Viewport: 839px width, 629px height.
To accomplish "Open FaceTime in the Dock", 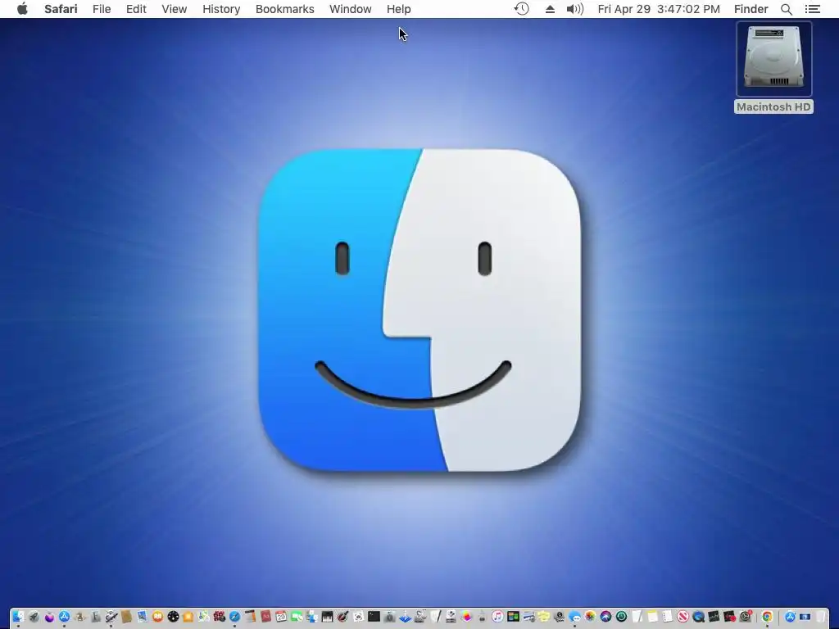I will [297, 617].
